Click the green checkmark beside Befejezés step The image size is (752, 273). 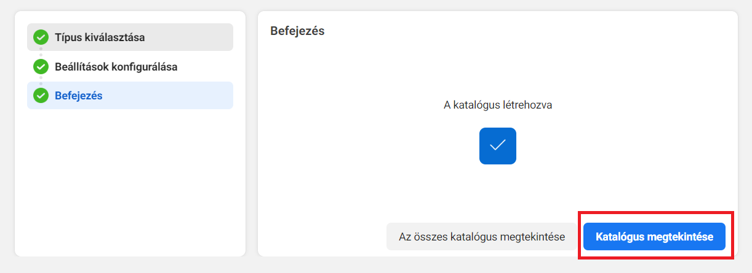click(41, 96)
